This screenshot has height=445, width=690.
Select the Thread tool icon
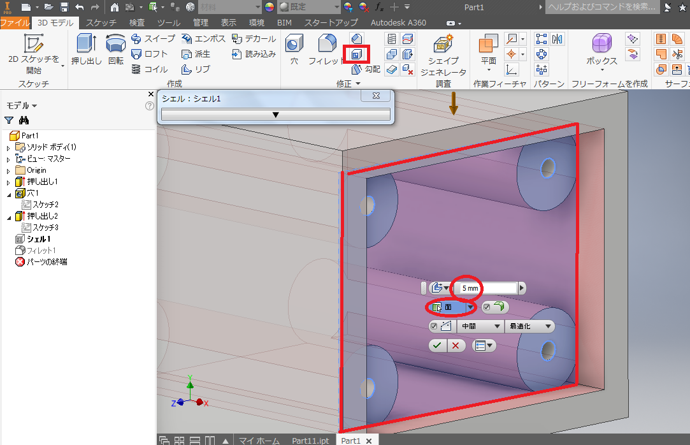[x=392, y=39]
